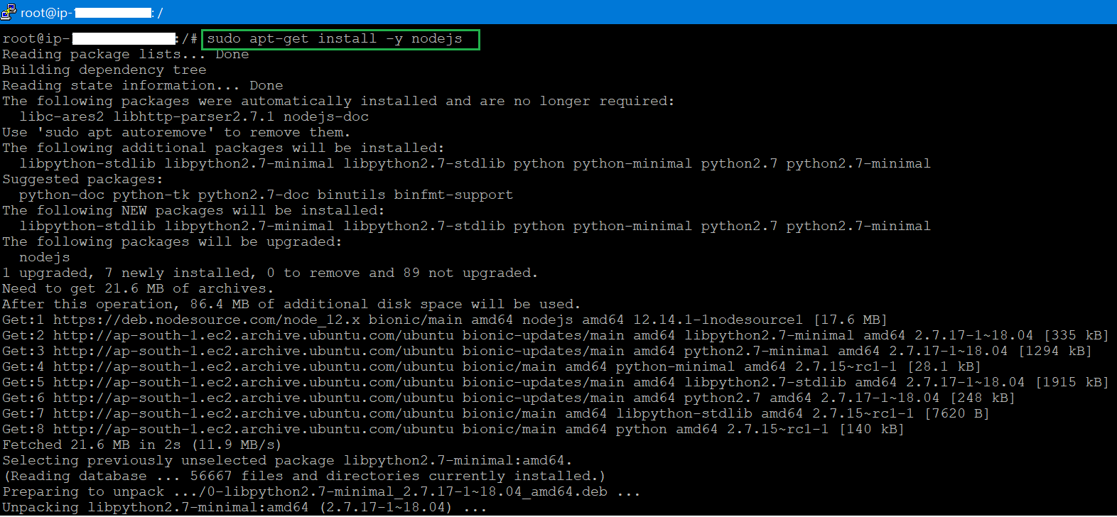
Task: Click the deb.nodesource.com URL in Get:1
Action: pos(206,320)
